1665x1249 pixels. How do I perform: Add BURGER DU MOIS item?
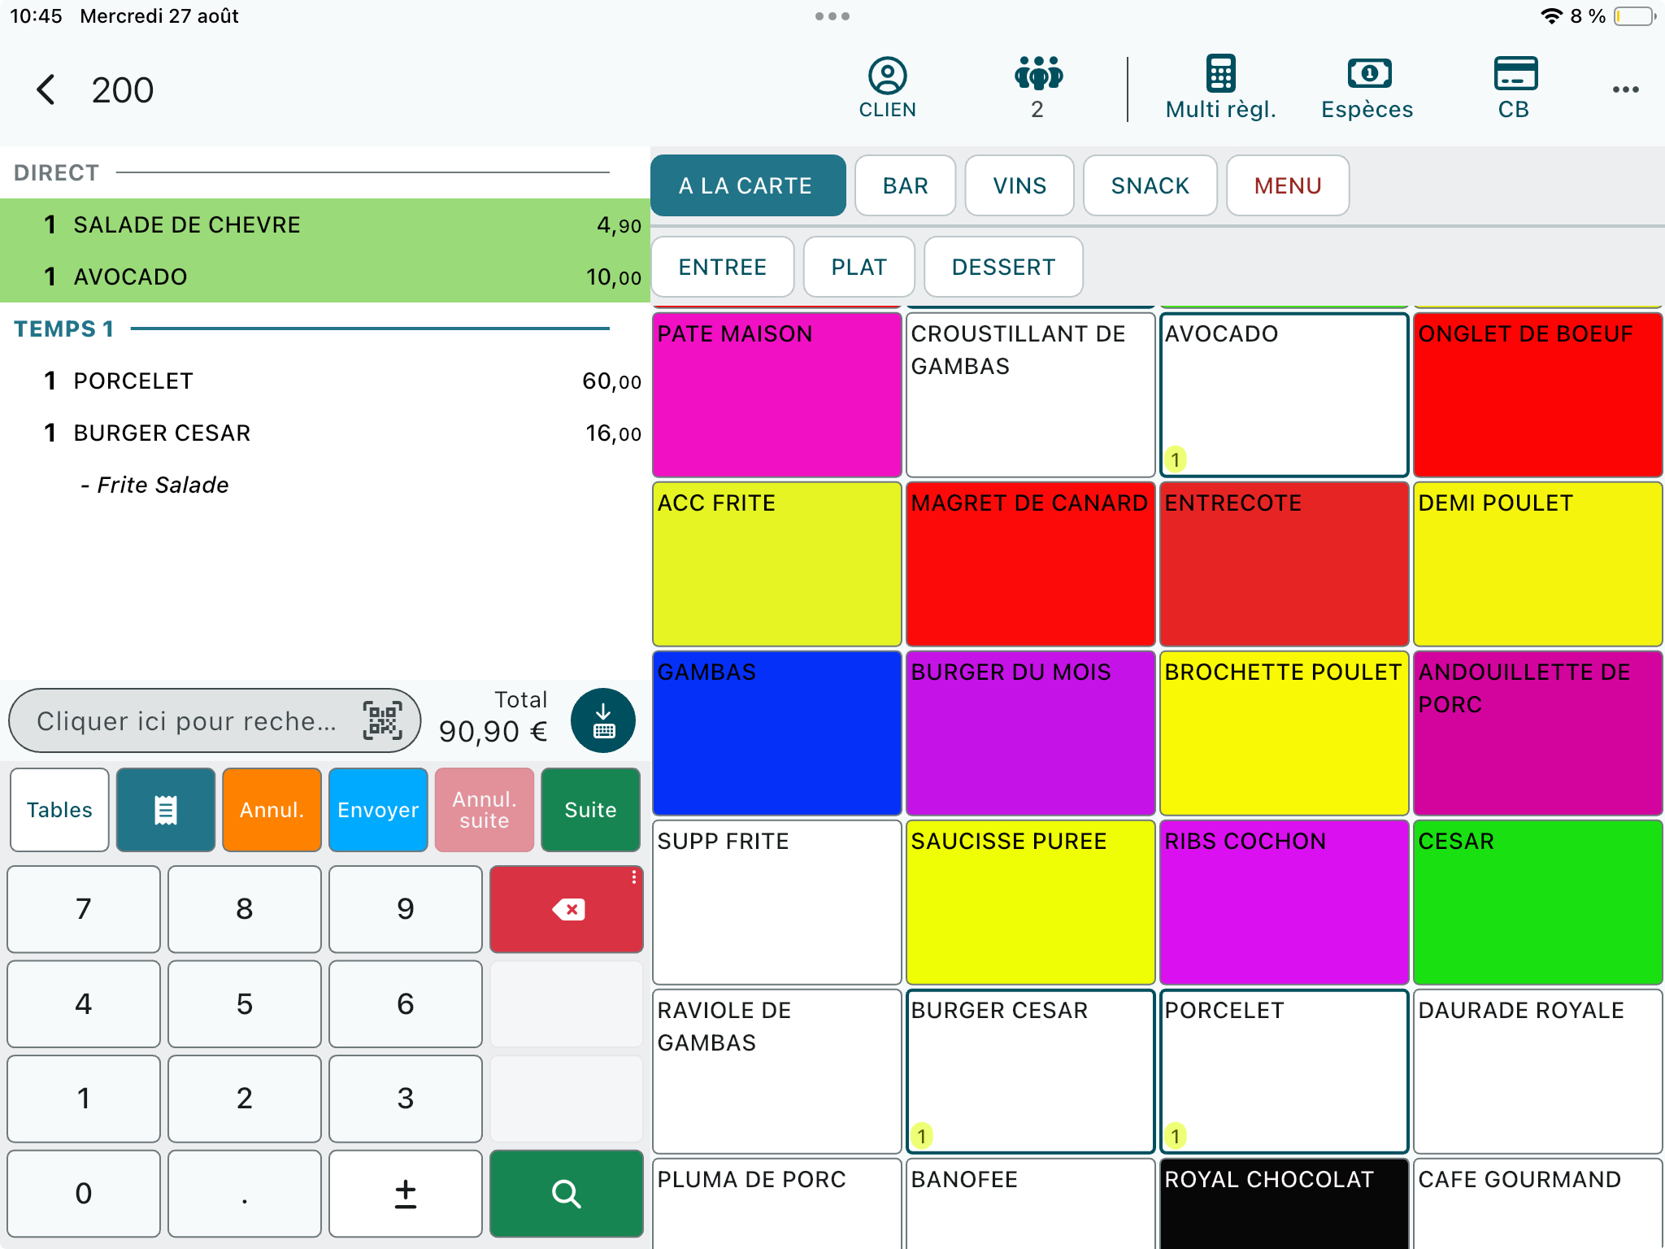click(1031, 733)
